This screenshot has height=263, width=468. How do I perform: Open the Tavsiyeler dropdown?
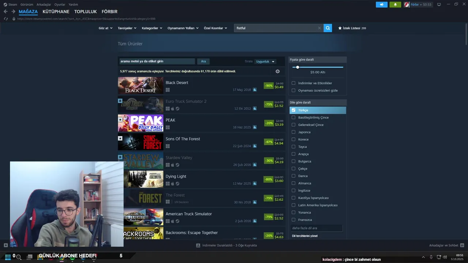[x=127, y=28]
